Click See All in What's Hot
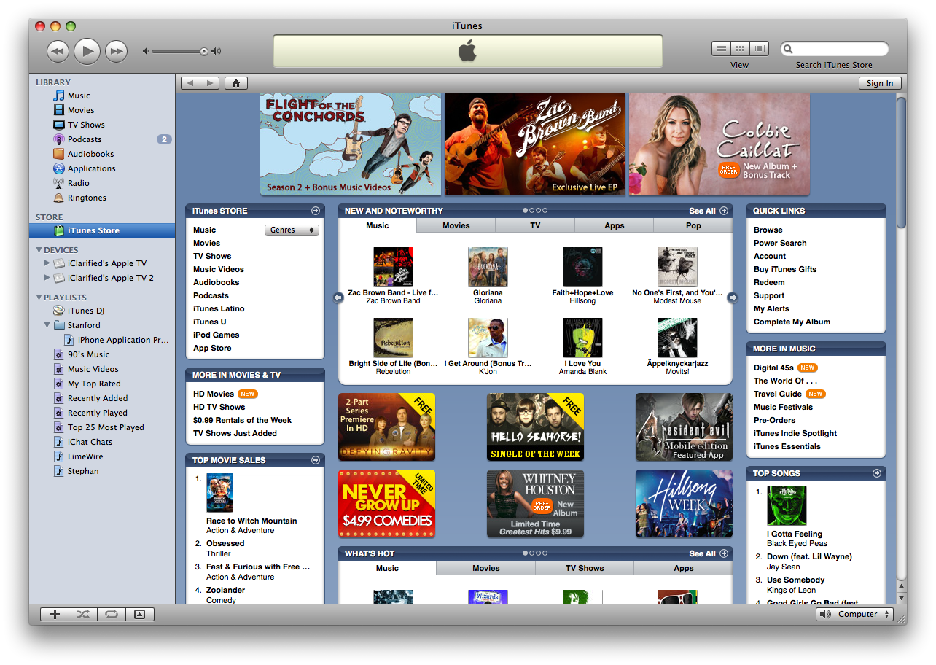936x665 pixels. (708, 553)
